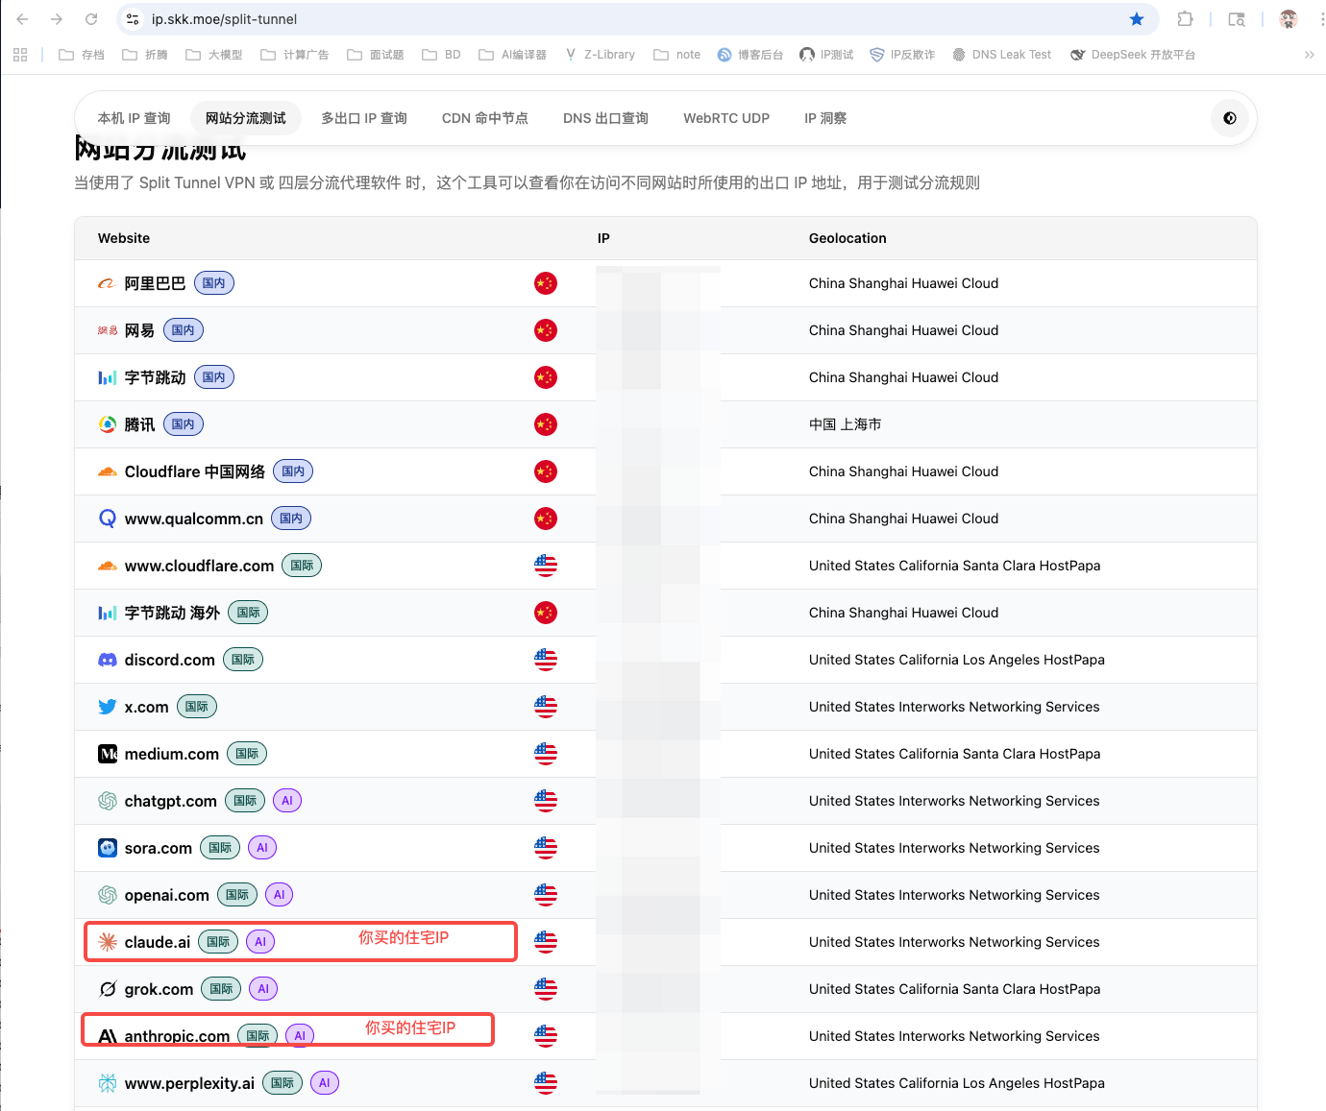Click the x.com bird icon
Screen dimensions: 1326x1111
coord(108,707)
